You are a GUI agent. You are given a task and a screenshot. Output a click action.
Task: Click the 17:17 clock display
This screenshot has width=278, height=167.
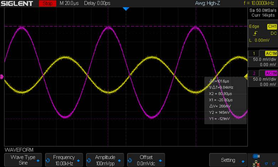coord(270,164)
